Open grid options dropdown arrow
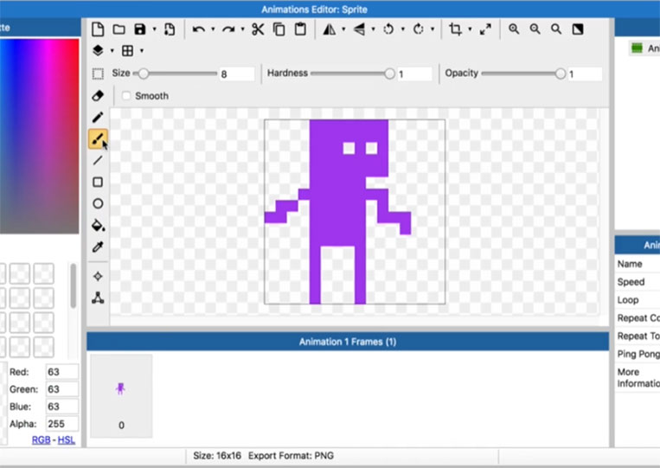The image size is (660, 468). pyautogui.click(x=142, y=50)
